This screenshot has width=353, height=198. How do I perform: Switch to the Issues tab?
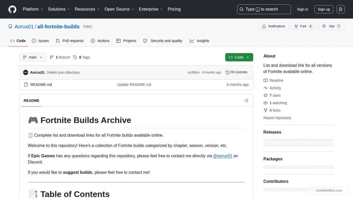point(40,41)
